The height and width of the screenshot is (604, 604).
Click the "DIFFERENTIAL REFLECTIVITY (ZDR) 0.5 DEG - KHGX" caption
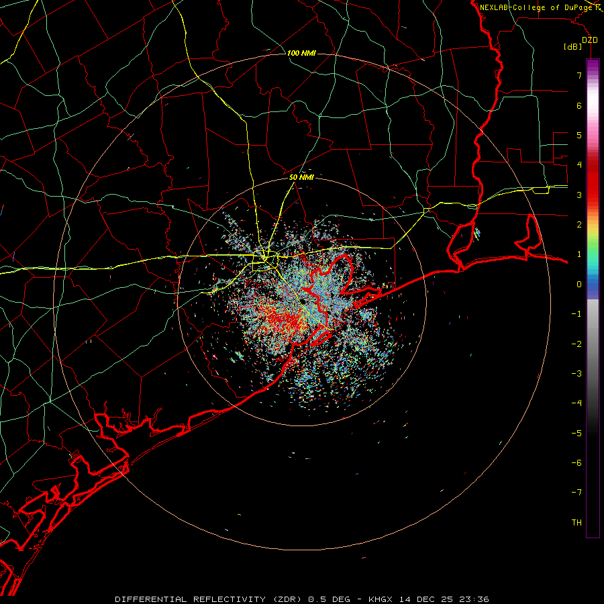pyautogui.click(x=254, y=599)
